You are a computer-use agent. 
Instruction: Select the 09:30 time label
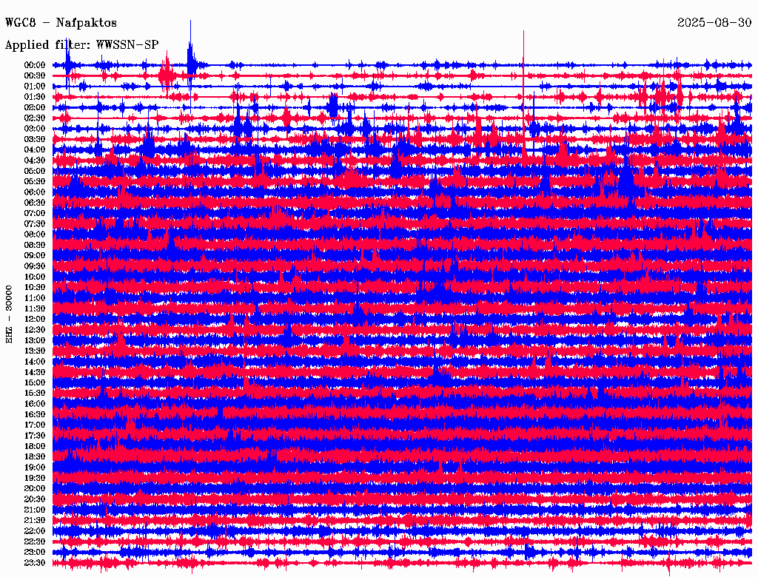(35, 266)
